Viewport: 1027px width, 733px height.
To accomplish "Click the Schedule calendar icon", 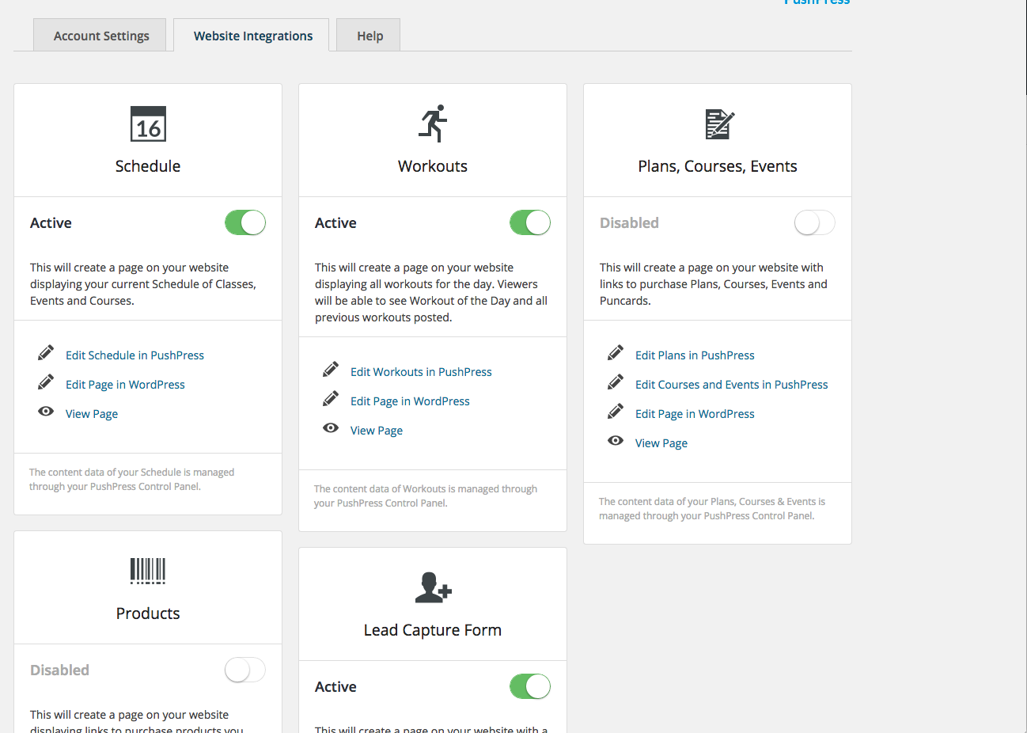I will [x=148, y=124].
